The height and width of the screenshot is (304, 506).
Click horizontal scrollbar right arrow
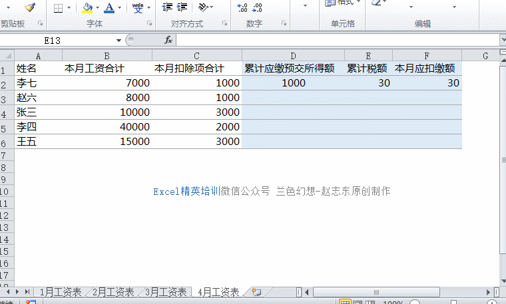(488, 292)
